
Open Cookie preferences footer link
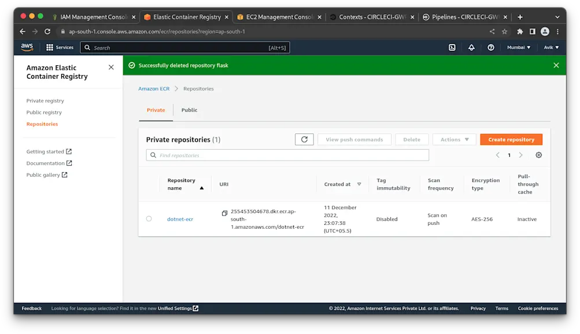[538, 309]
